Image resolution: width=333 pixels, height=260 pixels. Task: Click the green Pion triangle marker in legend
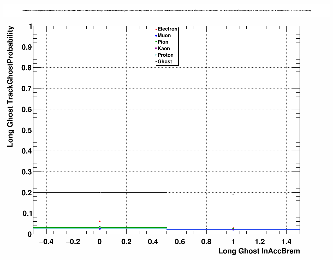click(156, 42)
